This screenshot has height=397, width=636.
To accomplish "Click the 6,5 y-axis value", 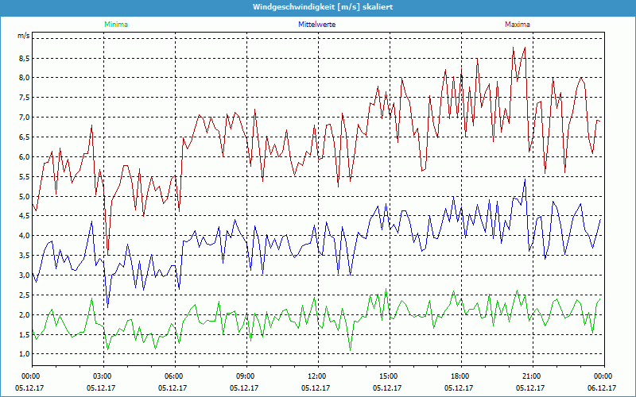I will coord(25,137).
